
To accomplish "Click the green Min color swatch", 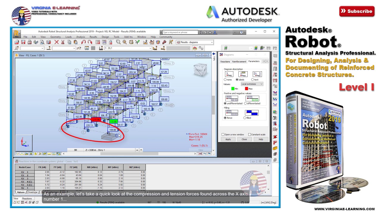I will 233,89.
